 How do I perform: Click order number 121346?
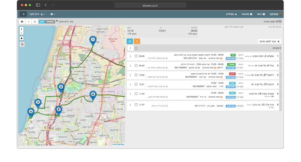click(x=240, y=58)
